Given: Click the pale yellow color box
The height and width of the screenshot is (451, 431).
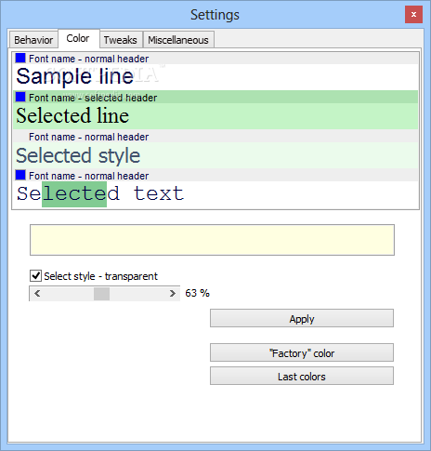Looking at the screenshot, I should (x=212, y=240).
